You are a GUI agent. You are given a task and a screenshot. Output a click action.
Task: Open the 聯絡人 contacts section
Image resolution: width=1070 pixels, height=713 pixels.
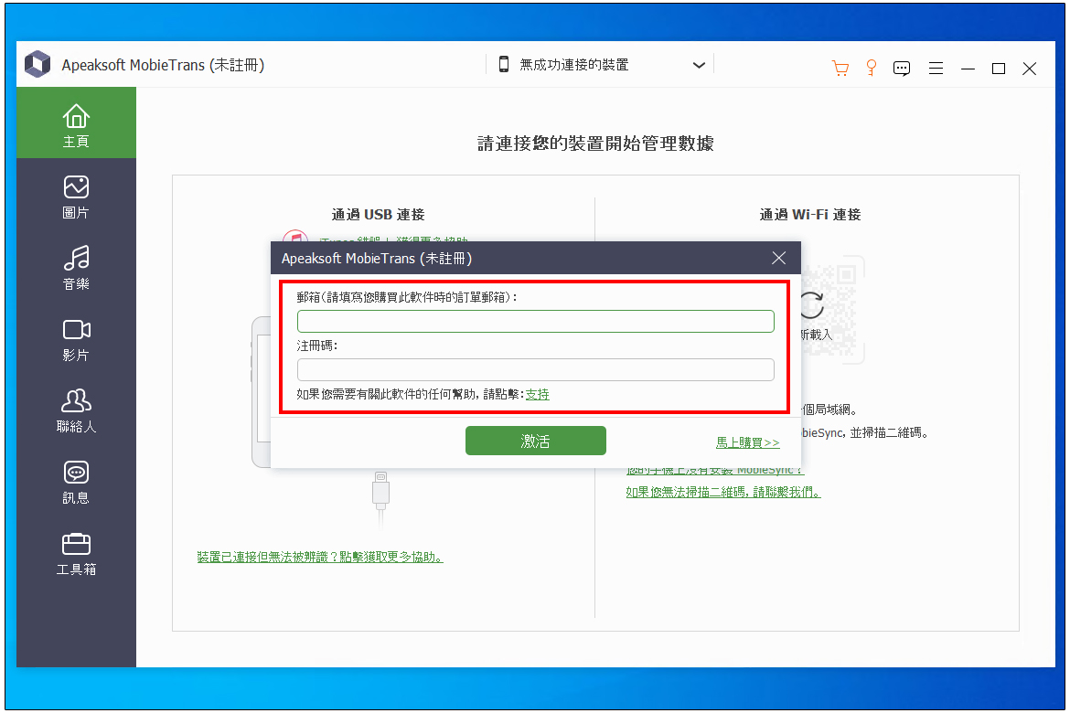point(76,410)
